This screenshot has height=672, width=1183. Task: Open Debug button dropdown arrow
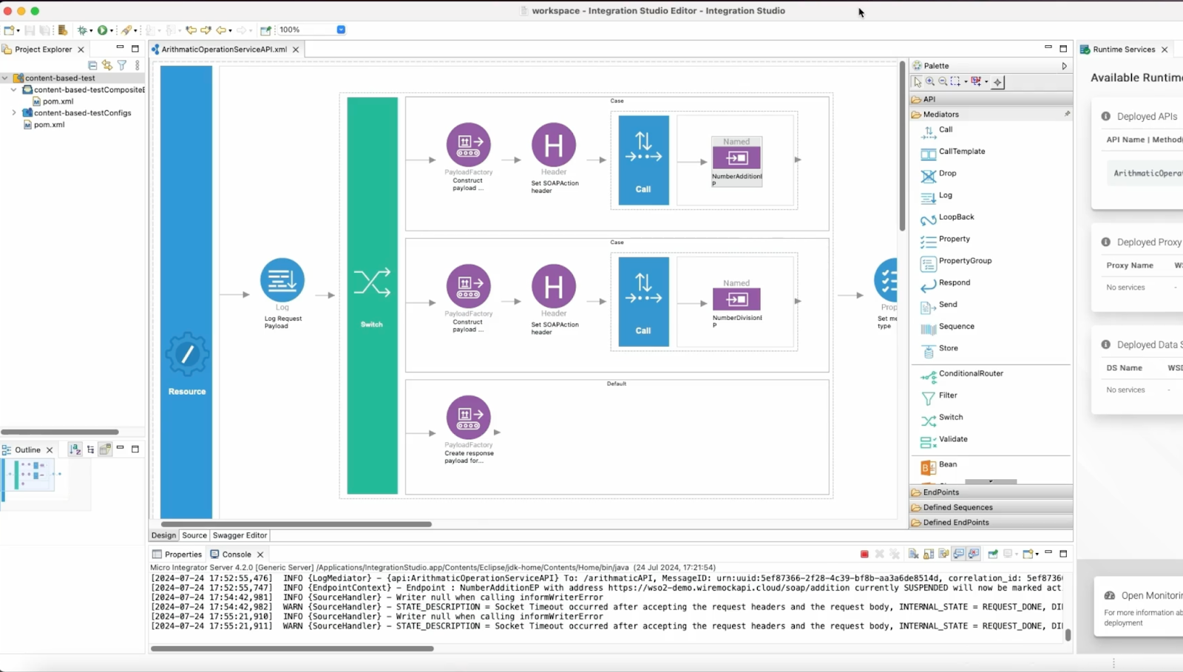click(x=91, y=31)
